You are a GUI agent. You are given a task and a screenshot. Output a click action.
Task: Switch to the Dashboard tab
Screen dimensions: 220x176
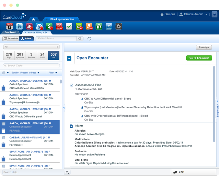10,33
